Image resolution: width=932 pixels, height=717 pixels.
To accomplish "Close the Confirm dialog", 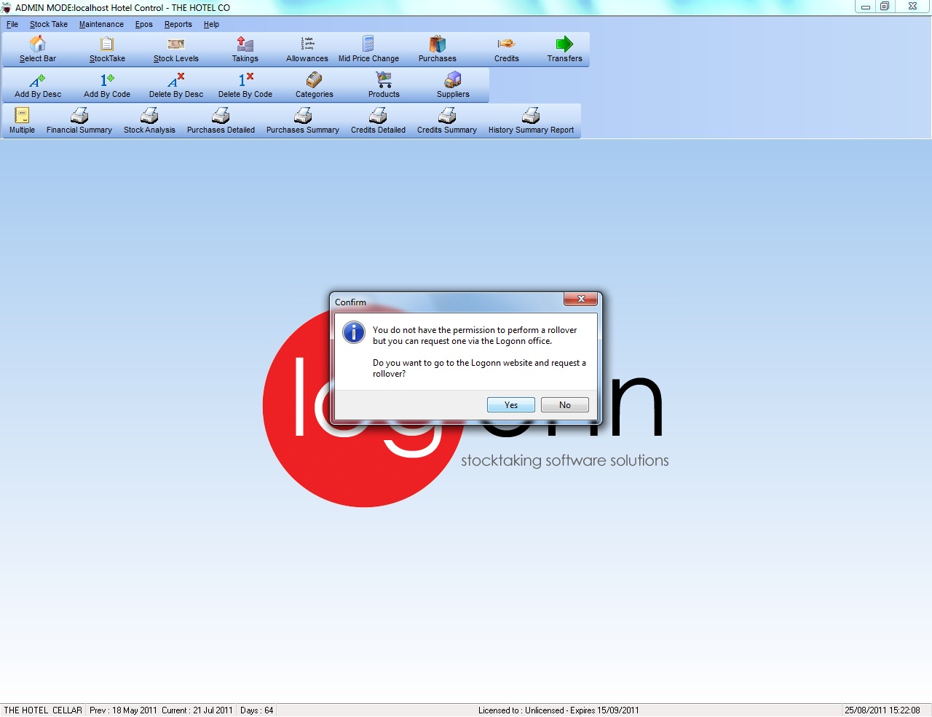I will click(x=580, y=299).
